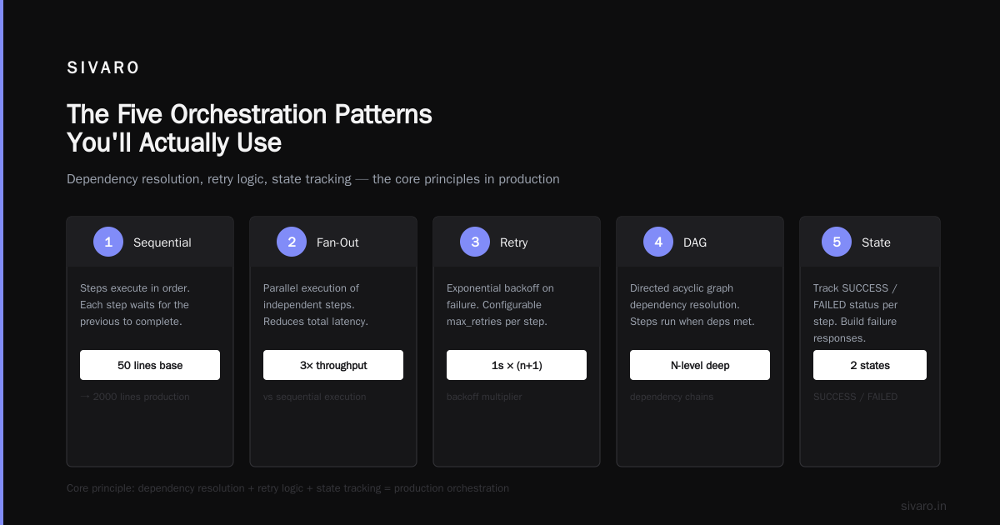Click the number 3 circle badge

[x=475, y=242]
